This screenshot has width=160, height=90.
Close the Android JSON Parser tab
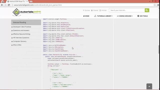pos(27,1)
